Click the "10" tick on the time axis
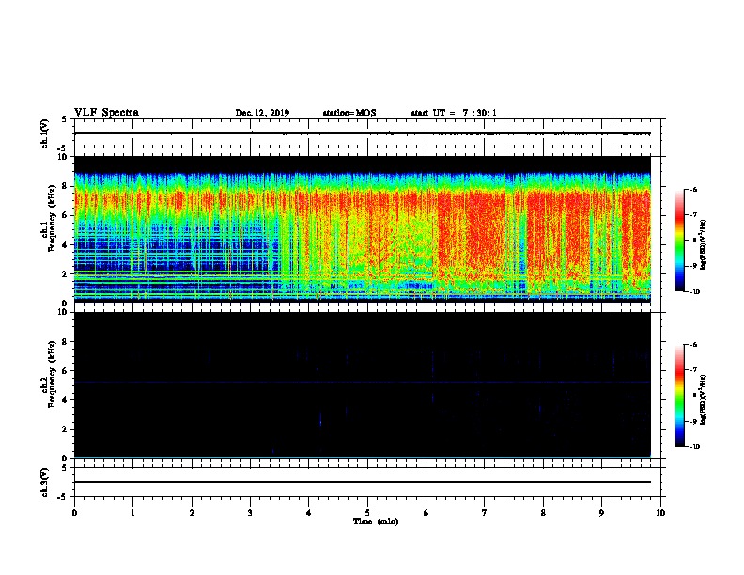744x575 pixels. click(x=660, y=512)
